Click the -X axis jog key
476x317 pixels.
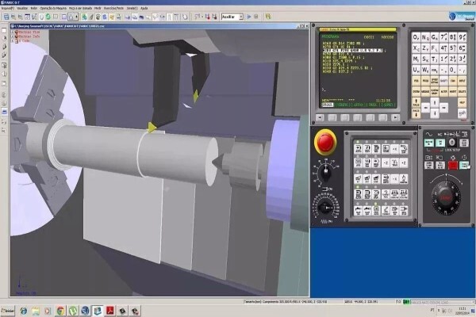394,179
